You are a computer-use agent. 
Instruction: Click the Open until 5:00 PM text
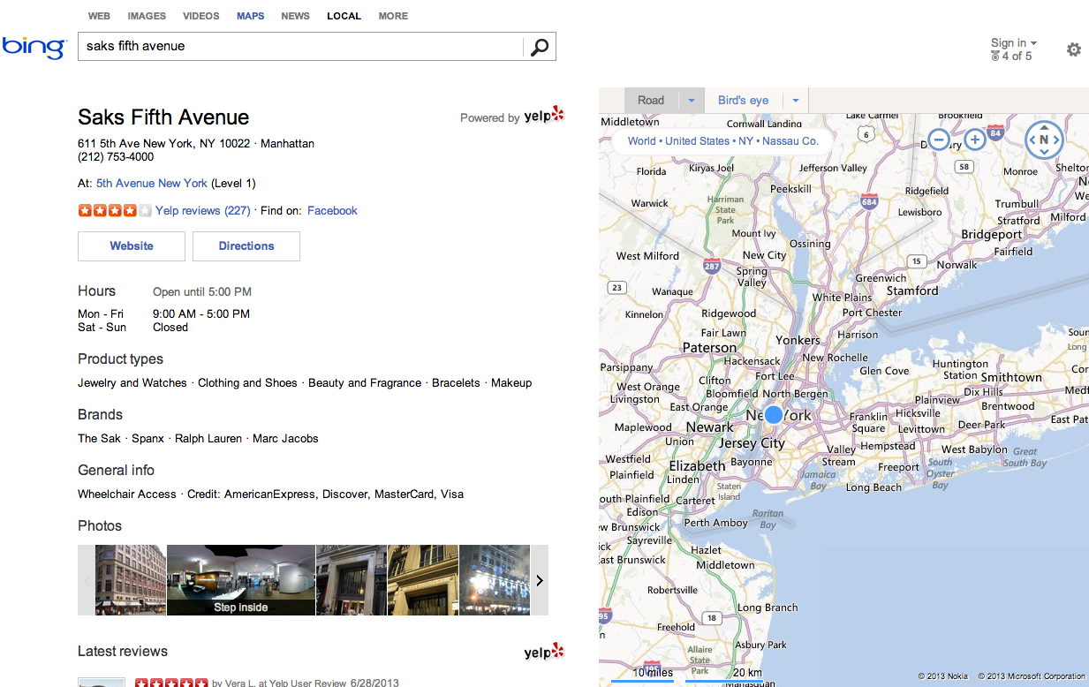(x=202, y=291)
